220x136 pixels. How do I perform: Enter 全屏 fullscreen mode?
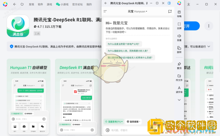[179, 26]
